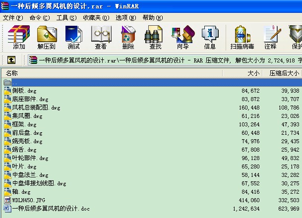Select 一种后倾多翼风机的设计.doc document
The width and height of the screenshot is (302, 218).
click(x=44, y=209)
